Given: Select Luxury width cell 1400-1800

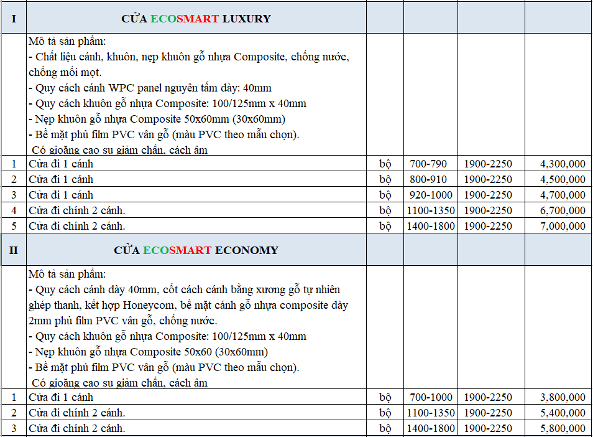Looking at the screenshot, I should click(x=431, y=226).
